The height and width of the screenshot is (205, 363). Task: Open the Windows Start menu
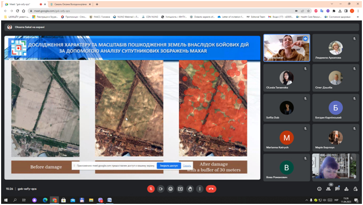[6, 200]
